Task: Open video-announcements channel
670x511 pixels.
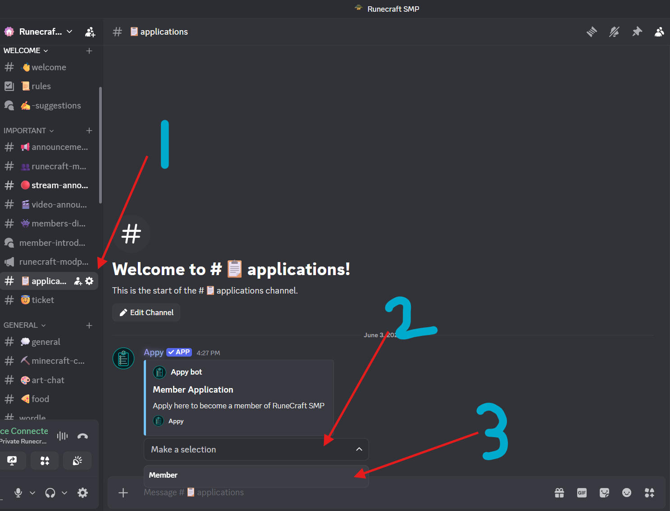Action: [49, 204]
